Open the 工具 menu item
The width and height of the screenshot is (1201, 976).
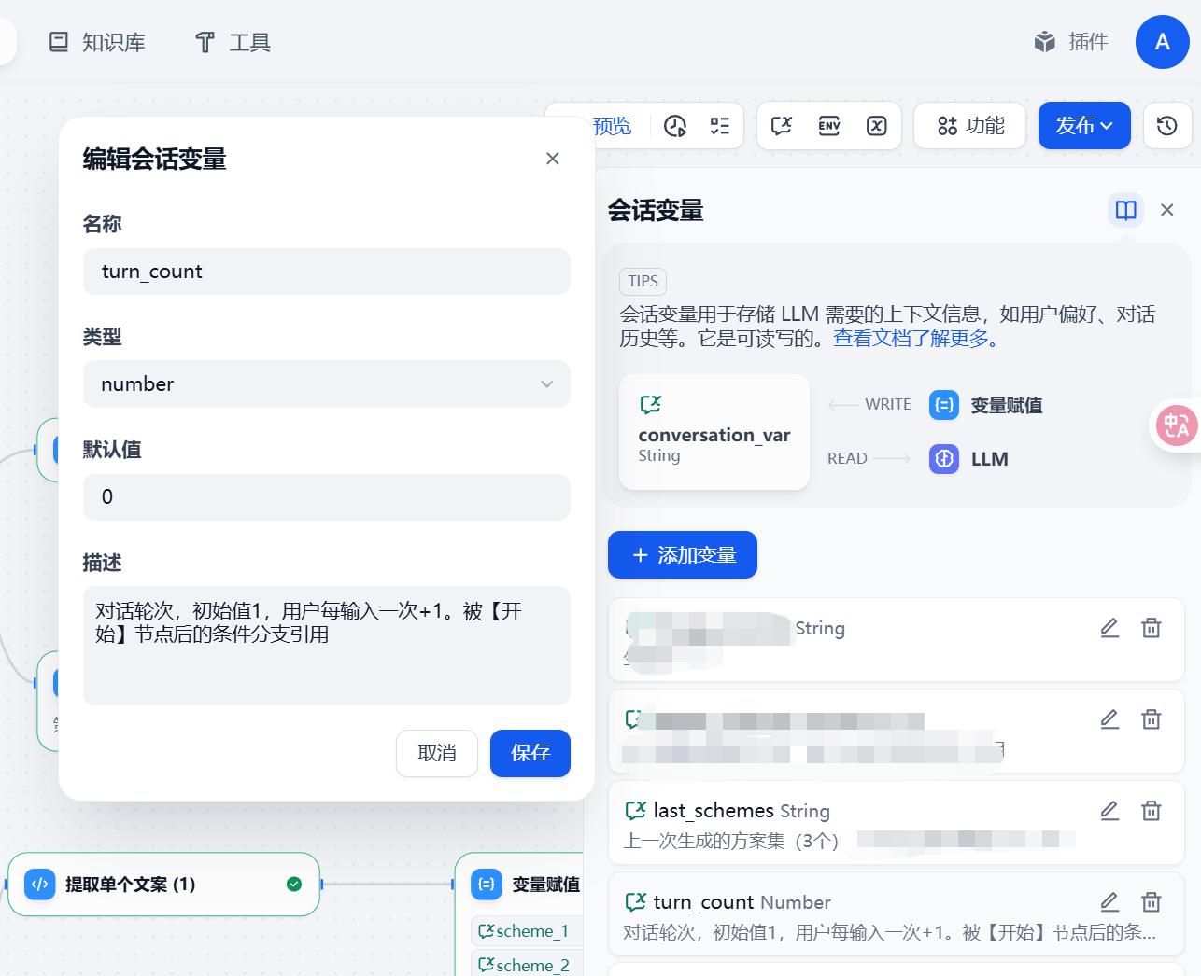[x=231, y=41]
